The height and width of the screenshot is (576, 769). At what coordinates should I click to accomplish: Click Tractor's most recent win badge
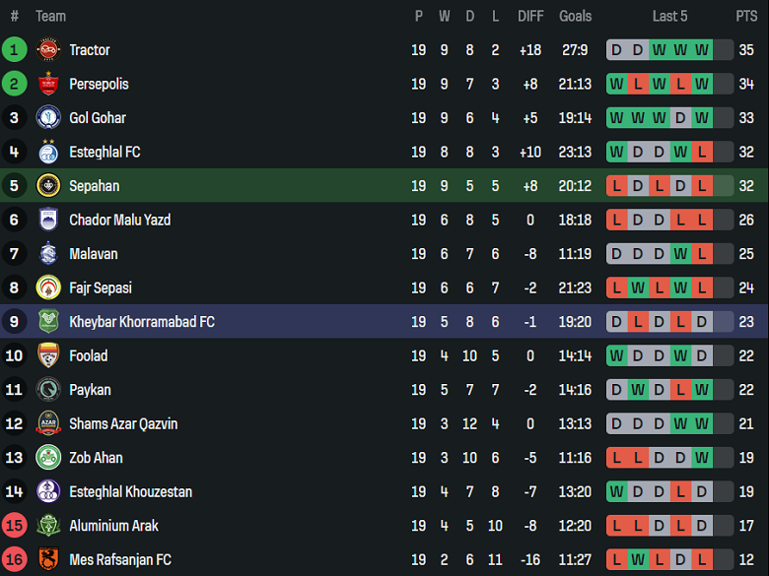(x=702, y=50)
